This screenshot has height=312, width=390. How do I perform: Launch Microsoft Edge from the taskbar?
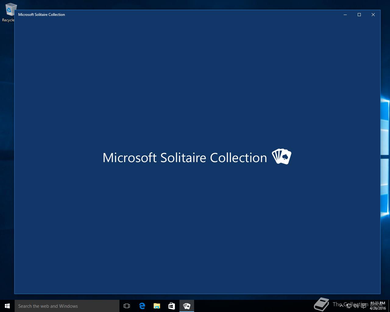coord(142,306)
